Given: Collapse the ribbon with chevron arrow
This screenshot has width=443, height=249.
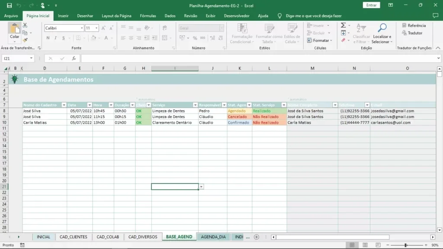Looking at the screenshot, I should 438,48.
